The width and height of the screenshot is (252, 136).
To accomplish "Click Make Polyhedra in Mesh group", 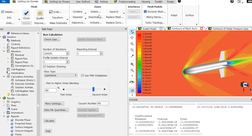I will [58, 23].
